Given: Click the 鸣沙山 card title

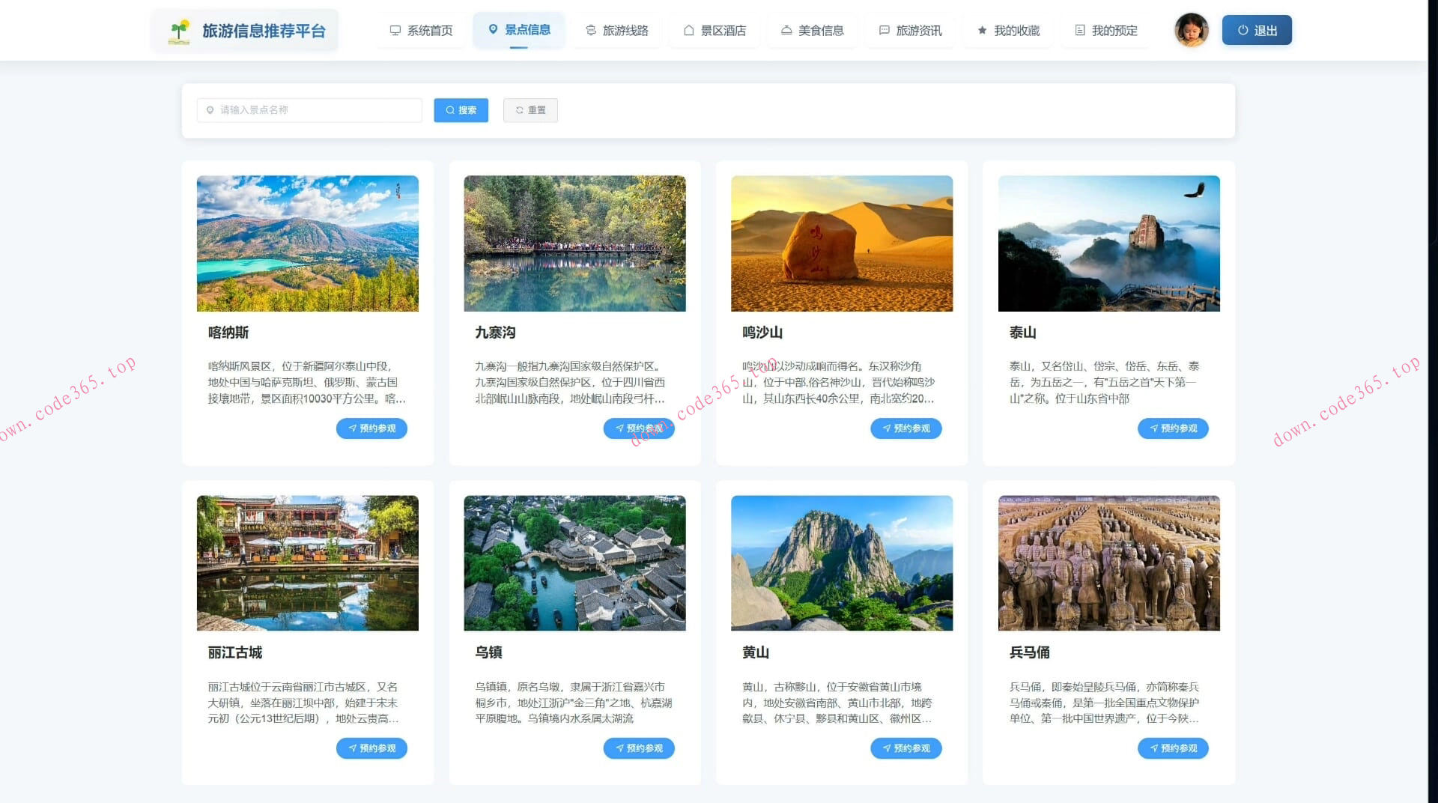Looking at the screenshot, I should pos(762,333).
